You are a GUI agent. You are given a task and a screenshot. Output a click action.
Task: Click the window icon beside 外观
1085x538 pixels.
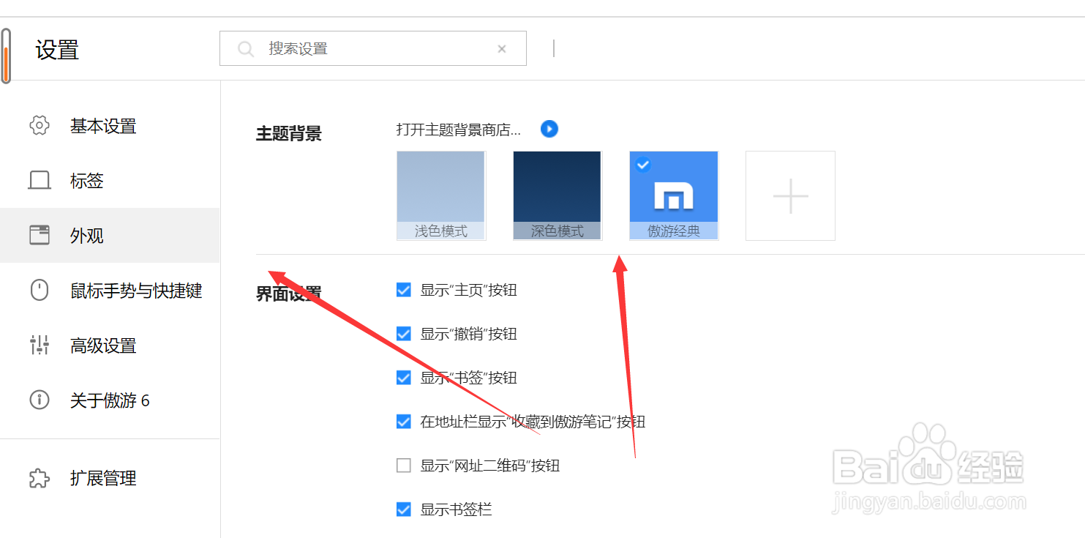click(x=39, y=235)
